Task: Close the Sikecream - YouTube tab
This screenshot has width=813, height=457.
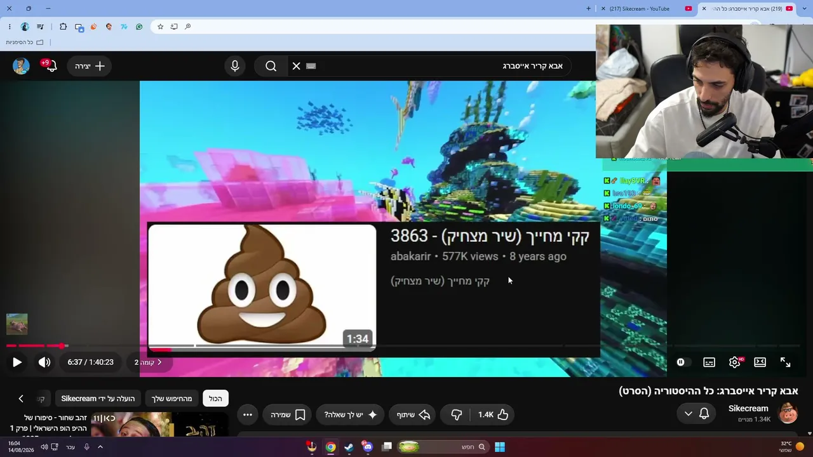Action: tap(603, 9)
